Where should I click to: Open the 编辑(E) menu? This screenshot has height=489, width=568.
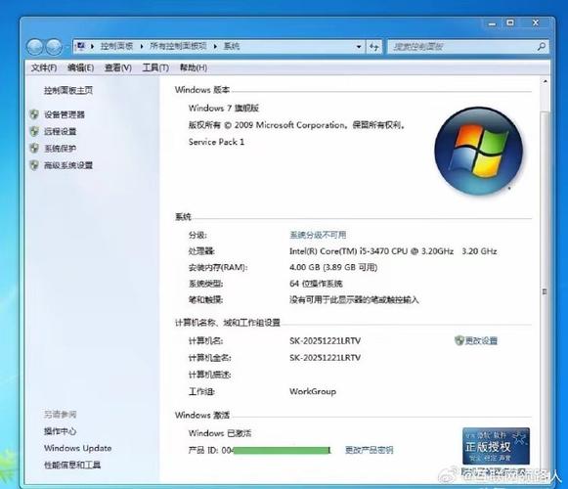click(81, 67)
